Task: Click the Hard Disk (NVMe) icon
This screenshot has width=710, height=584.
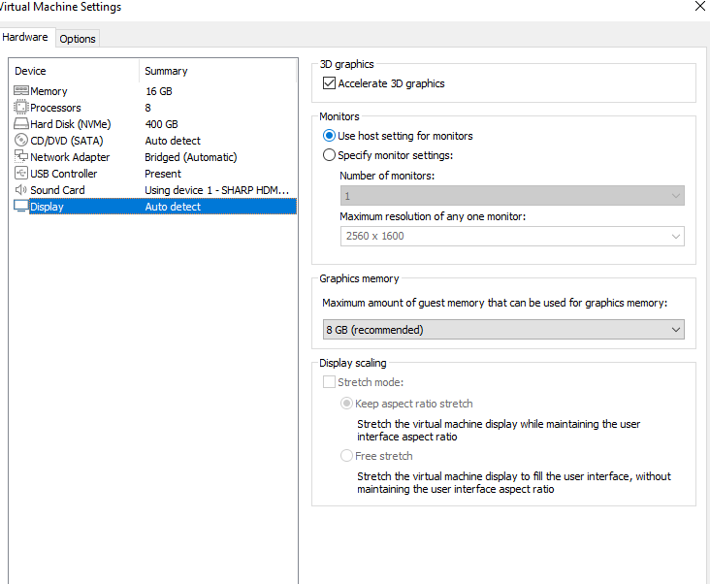Action: 21,124
